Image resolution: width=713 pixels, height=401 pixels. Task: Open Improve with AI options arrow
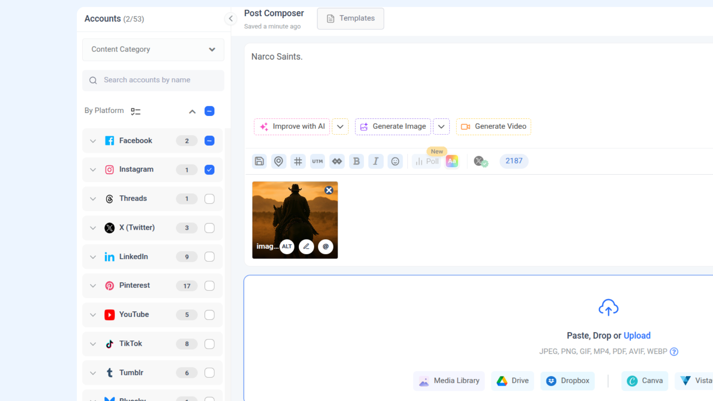click(340, 127)
